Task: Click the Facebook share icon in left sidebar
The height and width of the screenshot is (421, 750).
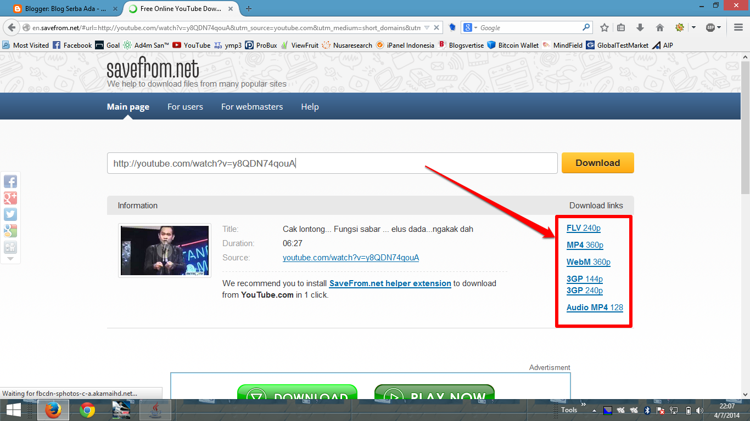Action: pos(10,181)
